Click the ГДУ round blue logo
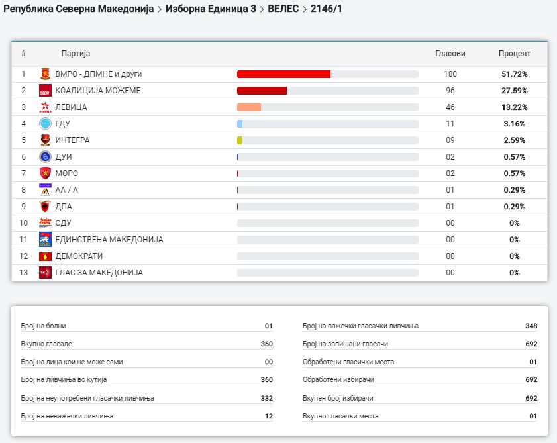This screenshot has width=557, height=443. coord(45,124)
